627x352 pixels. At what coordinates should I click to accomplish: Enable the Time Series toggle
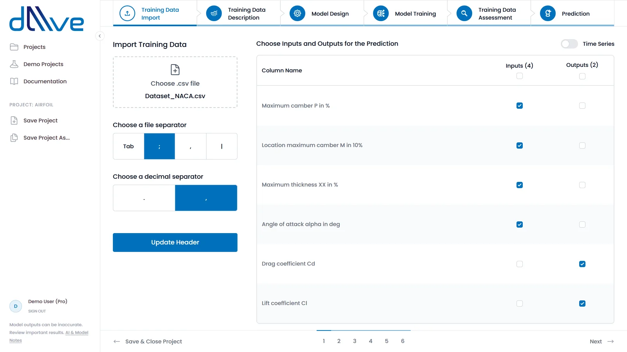(569, 44)
